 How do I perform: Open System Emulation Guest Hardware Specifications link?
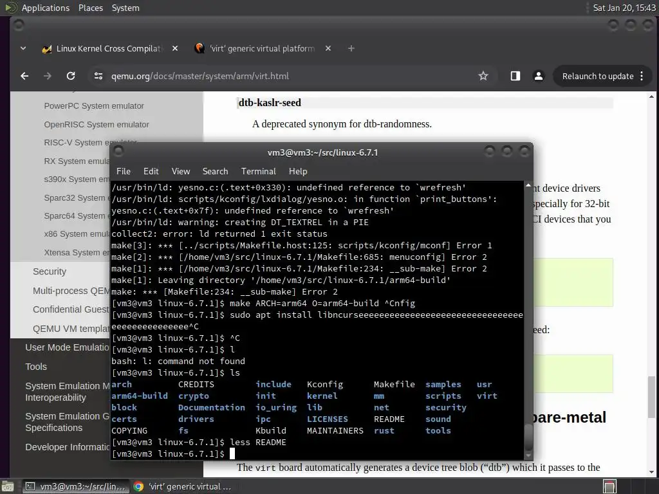click(x=67, y=422)
